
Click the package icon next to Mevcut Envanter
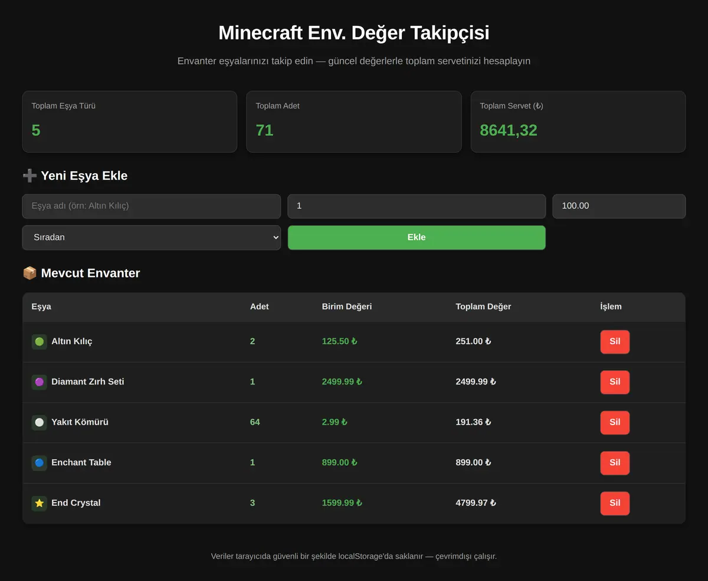coord(29,273)
